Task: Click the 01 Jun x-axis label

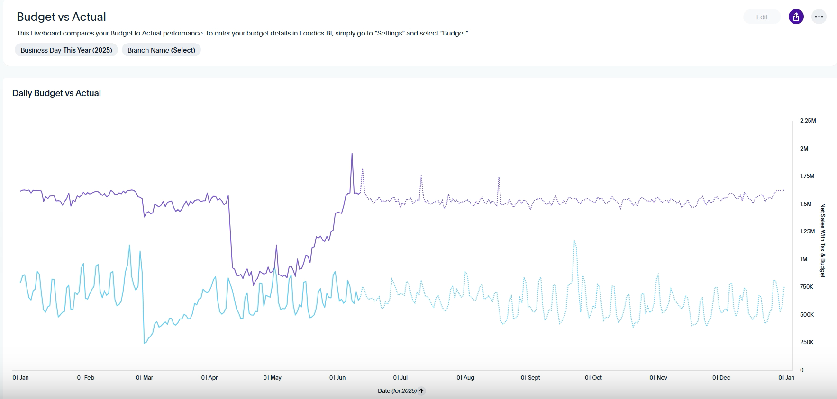Action: coord(337,378)
